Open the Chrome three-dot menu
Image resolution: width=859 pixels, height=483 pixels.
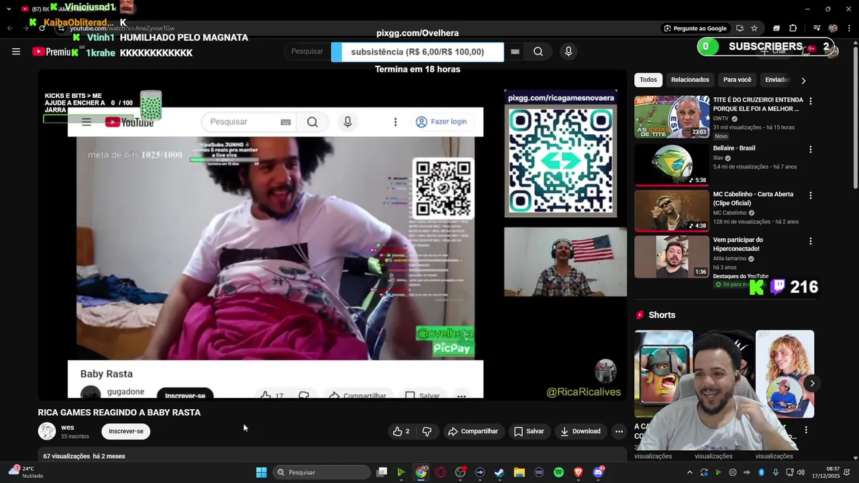click(850, 28)
